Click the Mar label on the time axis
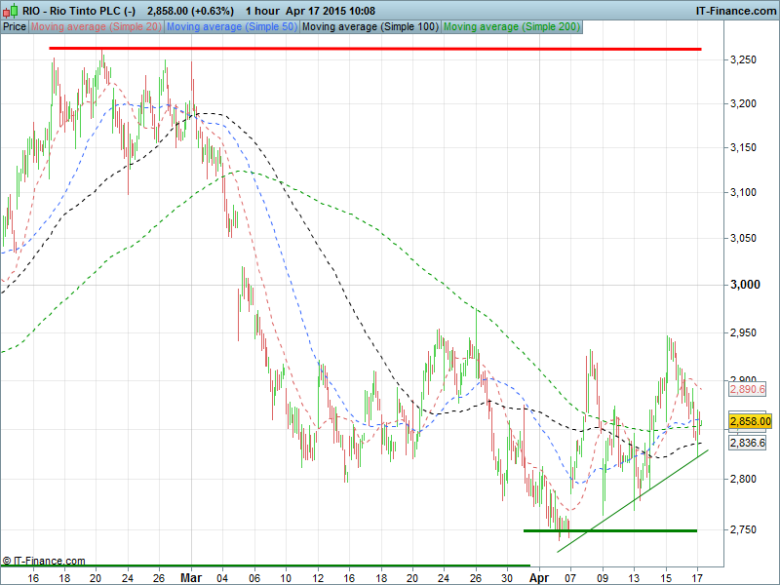This screenshot has width=780, height=585. pyautogui.click(x=190, y=576)
